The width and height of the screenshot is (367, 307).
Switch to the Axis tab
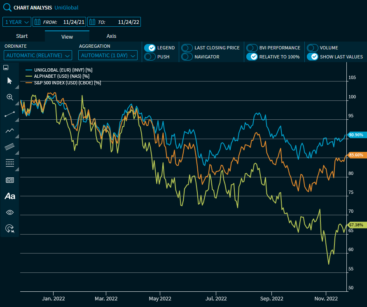(x=111, y=36)
